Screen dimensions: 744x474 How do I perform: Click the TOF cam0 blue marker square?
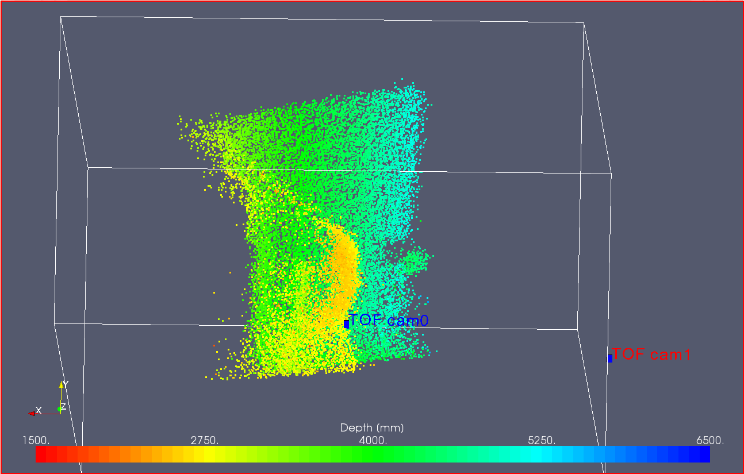[346, 324]
